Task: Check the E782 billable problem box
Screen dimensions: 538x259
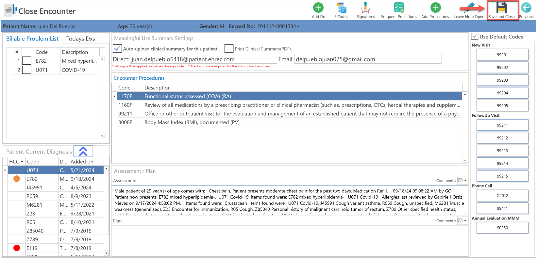Action: [x=27, y=61]
